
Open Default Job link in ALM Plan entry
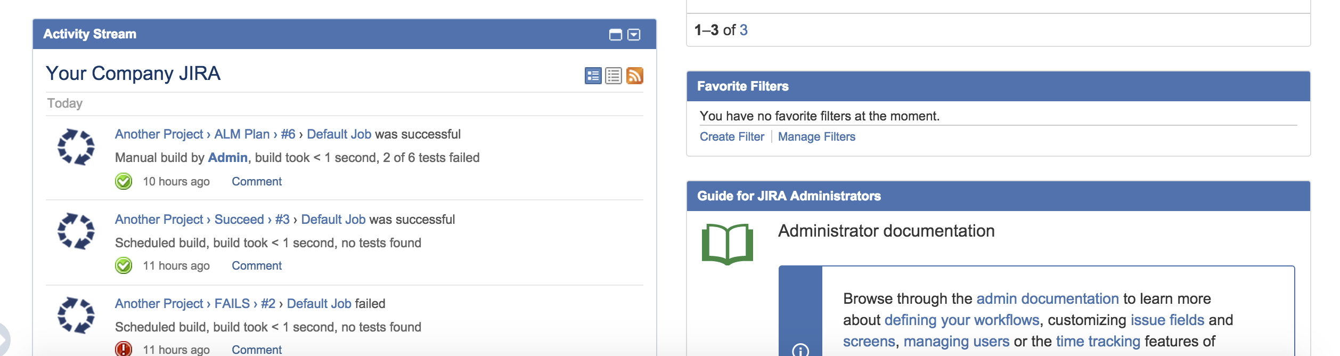point(339,134)
